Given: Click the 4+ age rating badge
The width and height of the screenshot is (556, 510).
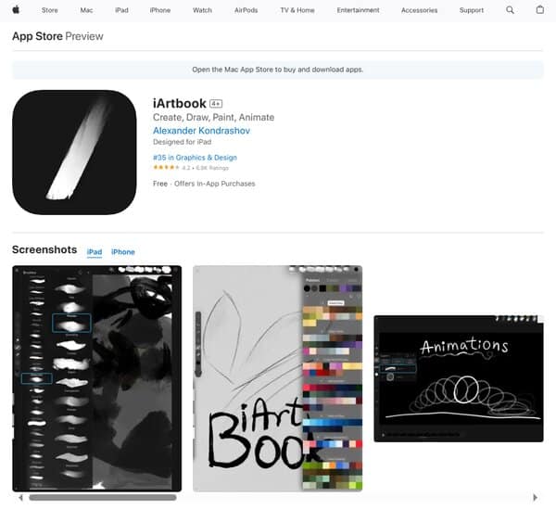Looking at the screenshot, I should (x=216, y=104).
